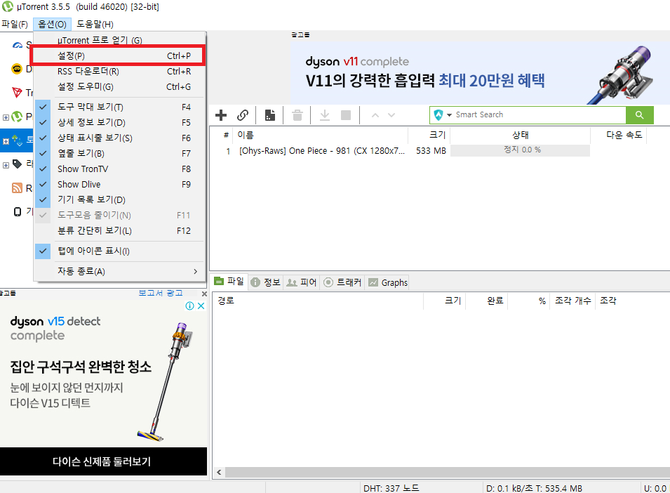Screen dimensions: 670x493
Task: Click the Add Torrent plus icon
Action: click(x=221, y=115)
